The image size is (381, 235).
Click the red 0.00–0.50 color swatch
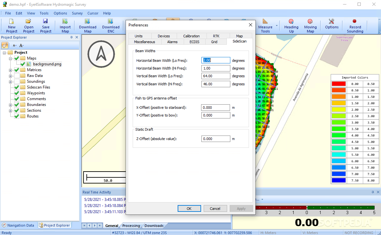[x=339, y=84]
